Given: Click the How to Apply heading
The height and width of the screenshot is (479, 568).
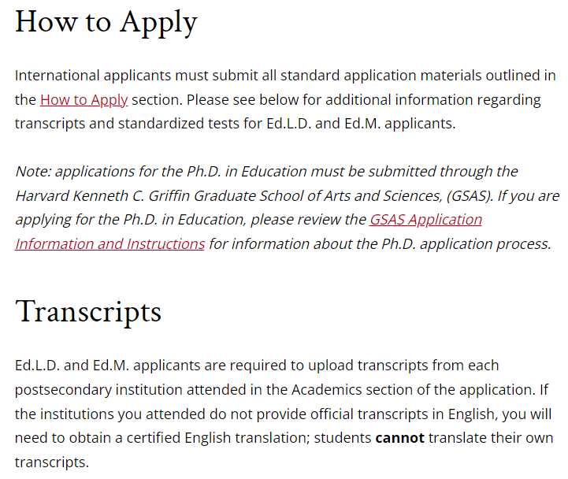Looking at the screenshot, I should click(106, 23).
